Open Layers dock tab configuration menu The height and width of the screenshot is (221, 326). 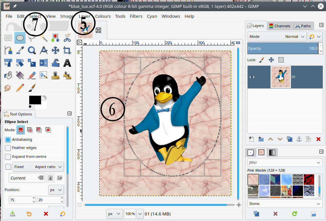coord(321,25)
